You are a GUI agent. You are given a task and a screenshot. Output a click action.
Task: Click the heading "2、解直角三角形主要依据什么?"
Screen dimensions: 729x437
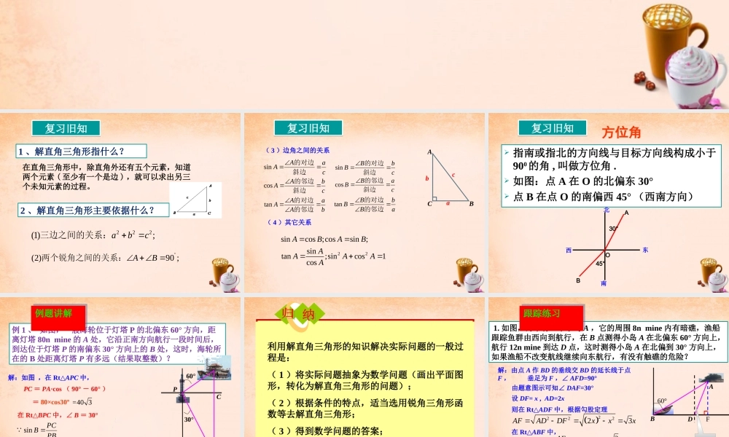(x=93, y=210)
